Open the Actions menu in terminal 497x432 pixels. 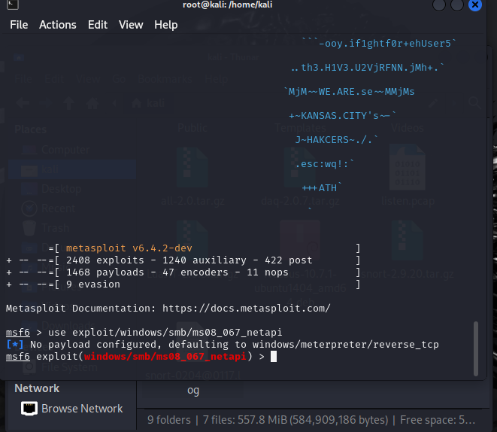coord(58,25)
